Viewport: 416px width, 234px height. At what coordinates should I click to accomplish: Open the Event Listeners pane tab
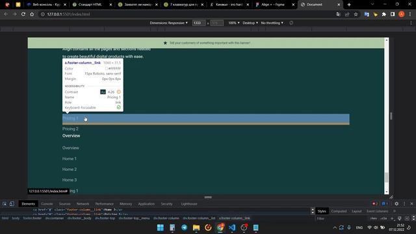coord(377,211)
